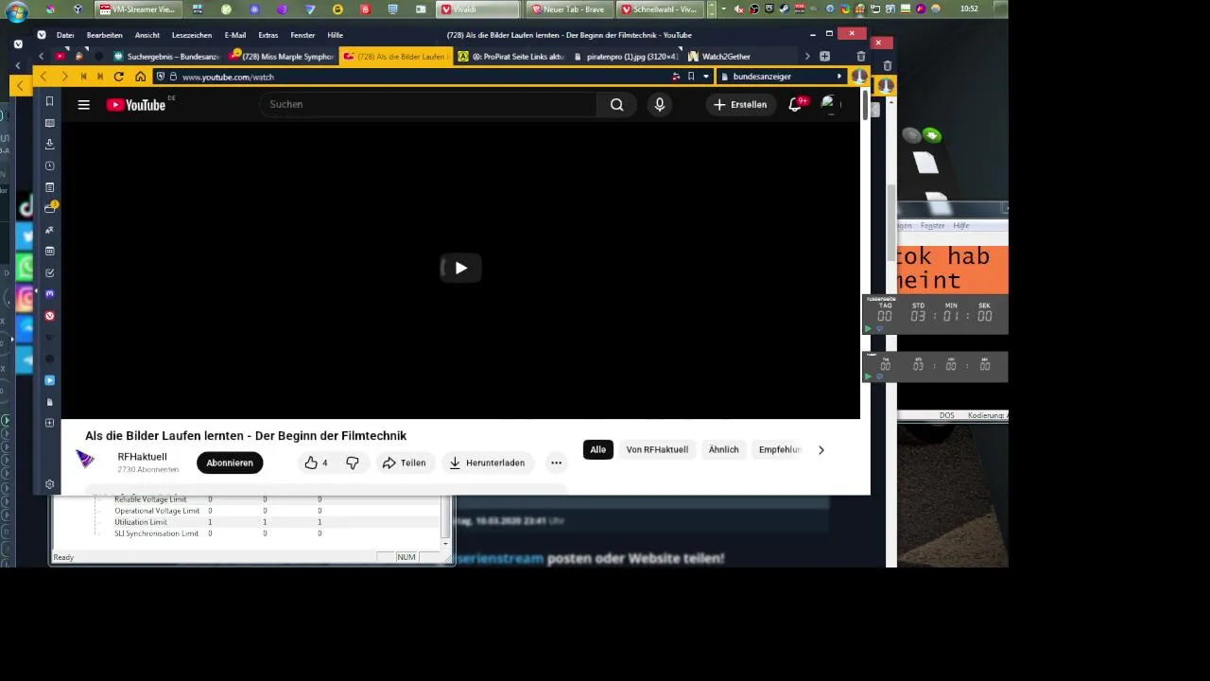Click the Teilen share button
This screenshot has height=681, width=1210.
404,463
